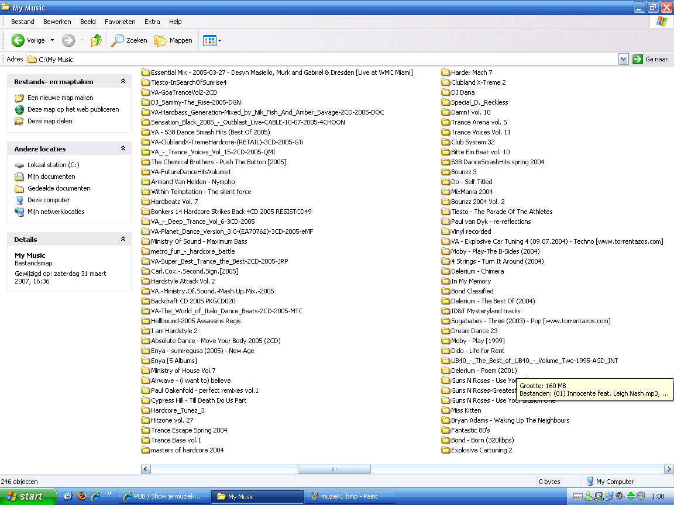The height and width of the screenshot is (505, 674).
Task: Click the Vorige back arrow icon
Action: click(18, 40)
